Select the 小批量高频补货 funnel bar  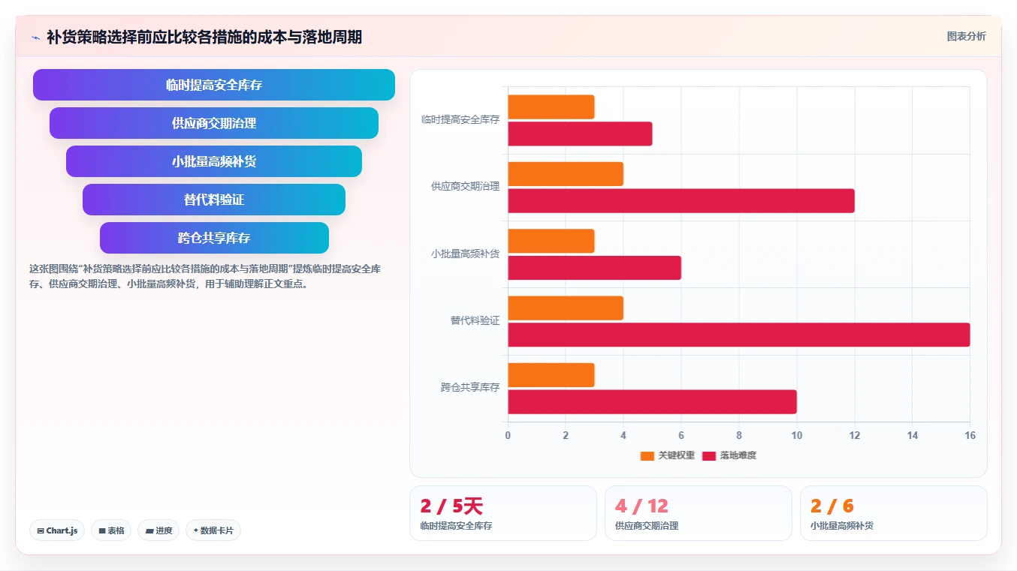214,161
